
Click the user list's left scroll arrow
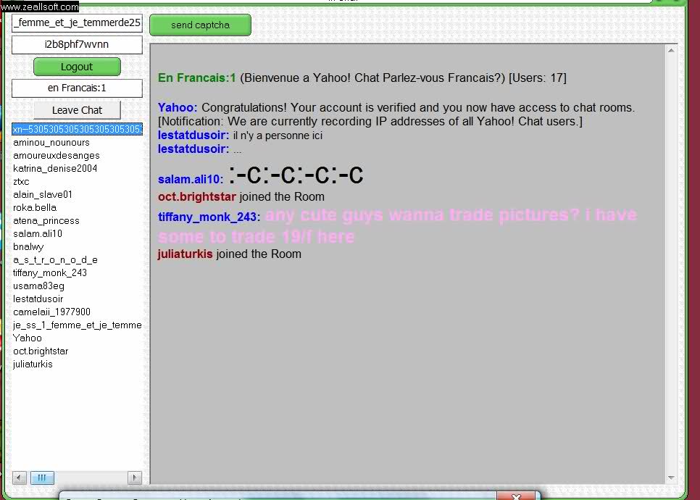point(20,478)
